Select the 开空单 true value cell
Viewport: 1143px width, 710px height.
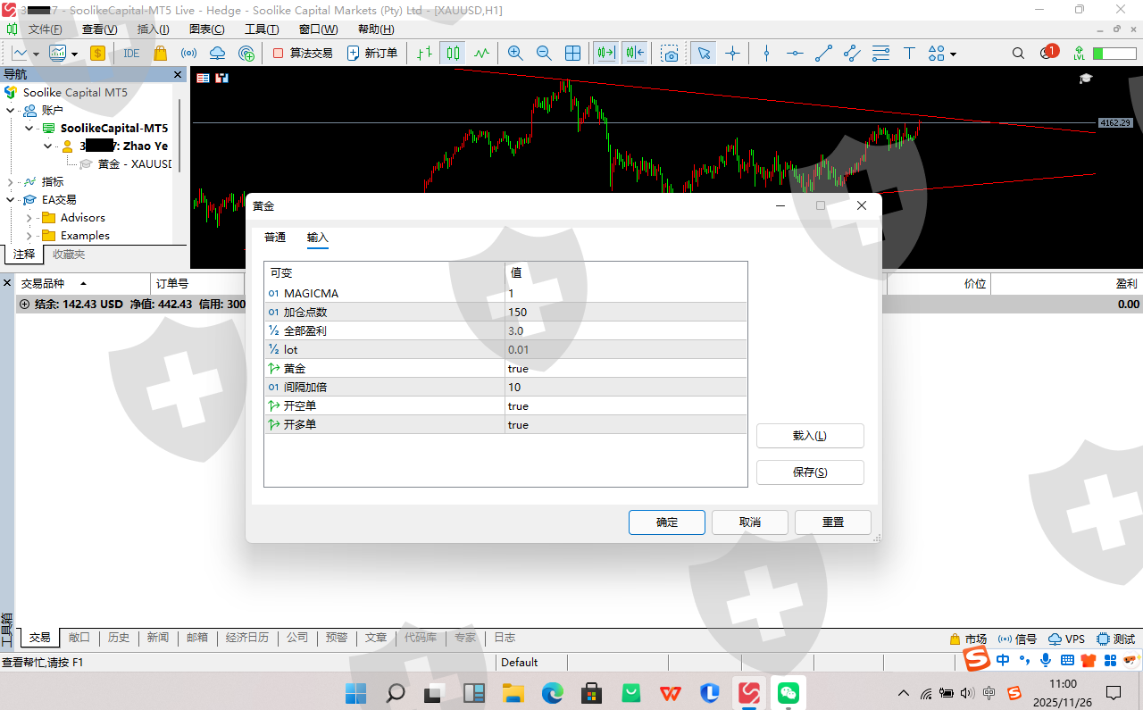tap(625, 405)
